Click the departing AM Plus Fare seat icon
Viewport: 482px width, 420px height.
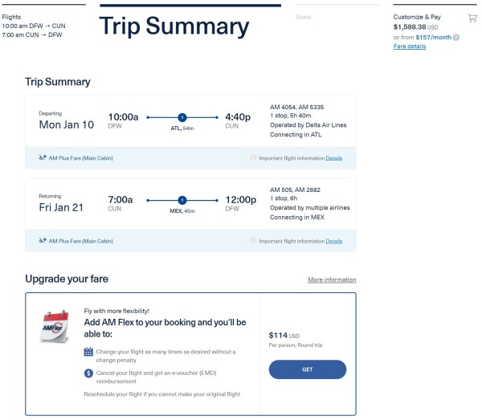[42, 158]
